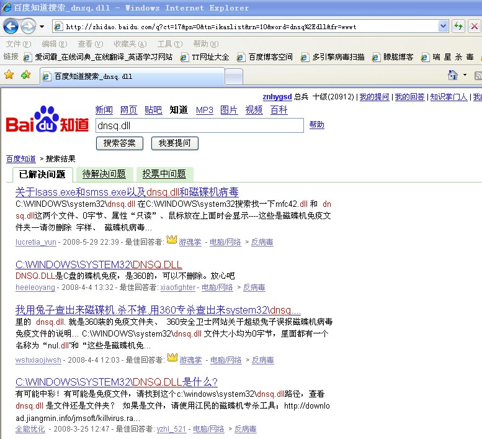Open the TT网址大全 bookmark
Image resolution: width=482 pixels, height=439 pixels.
[205, 57]
